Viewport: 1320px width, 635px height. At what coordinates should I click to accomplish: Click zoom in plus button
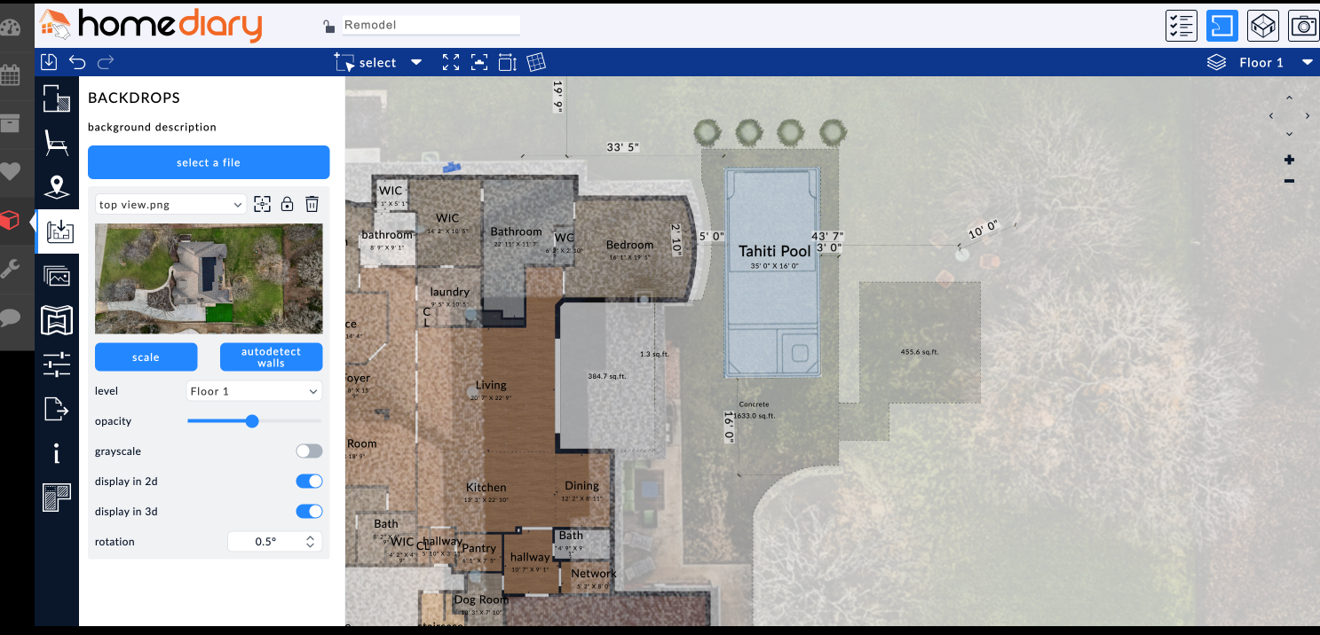[1289, 160]
